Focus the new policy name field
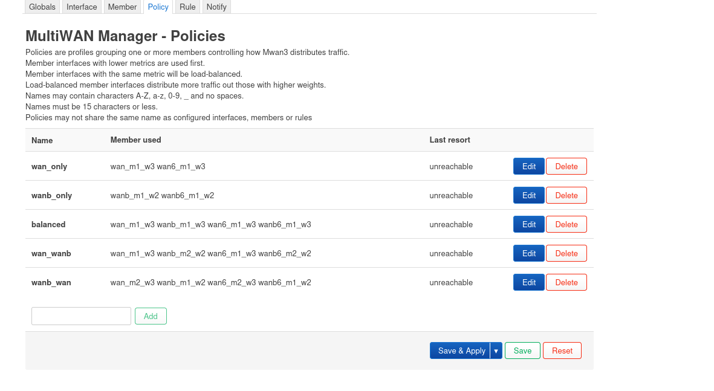This screenshot has height=391, width=714. (81, 316)
